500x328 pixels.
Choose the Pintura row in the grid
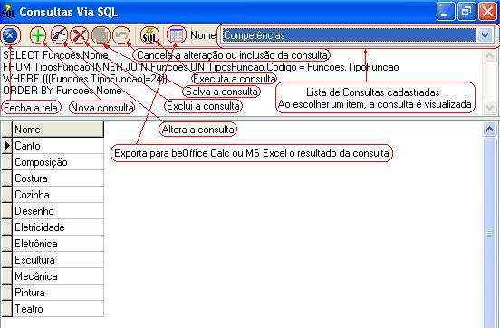coord(58,293)
